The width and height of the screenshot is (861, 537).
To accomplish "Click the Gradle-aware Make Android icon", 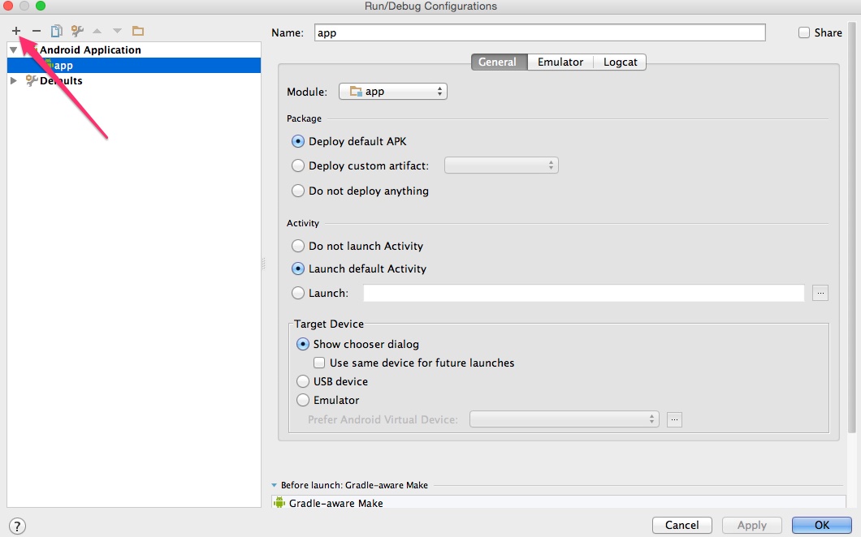I will tap(279, 503).
